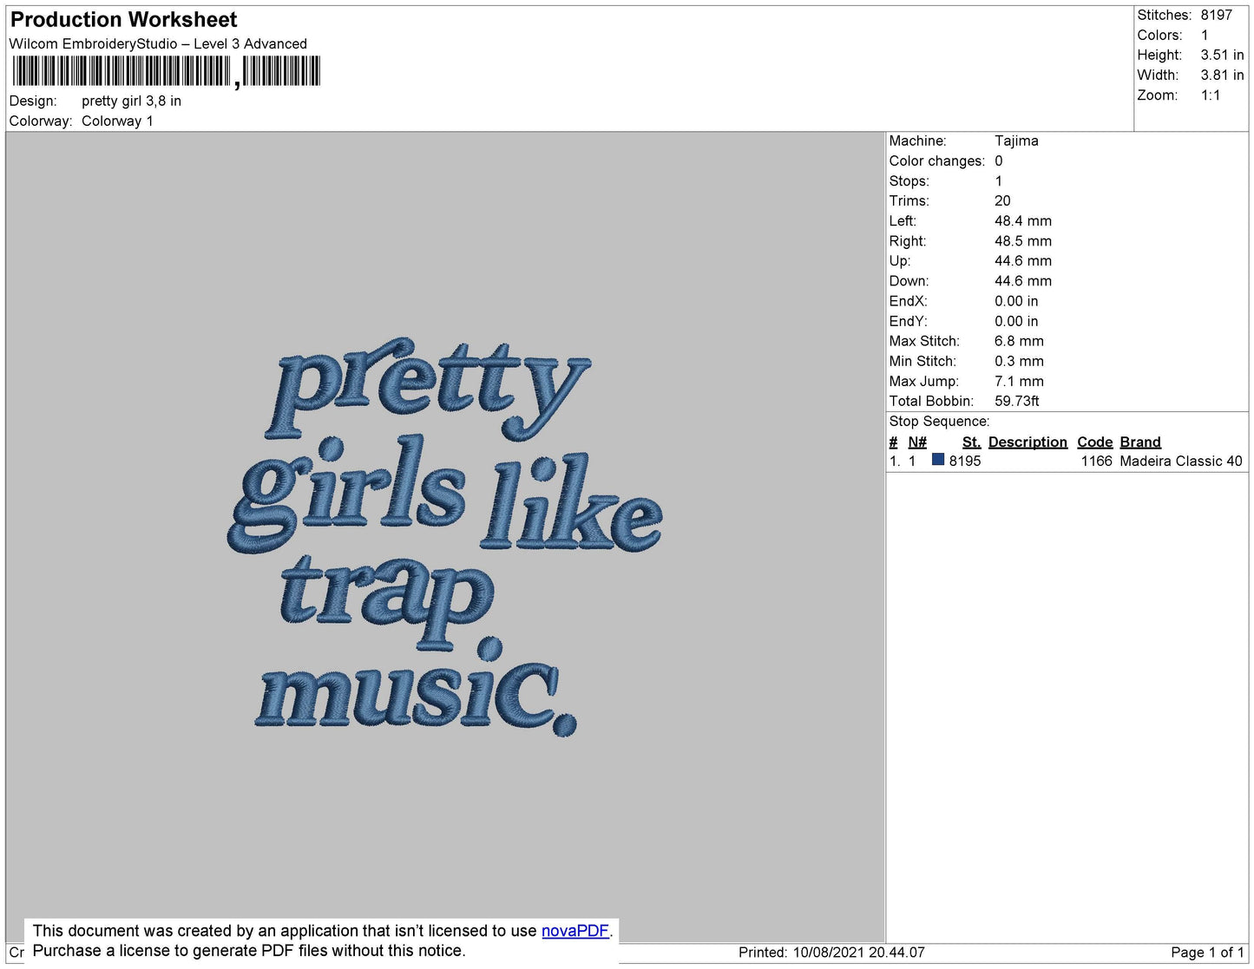Select thread code 1166
1254x969 pixels.
[x=1096, y=461]
